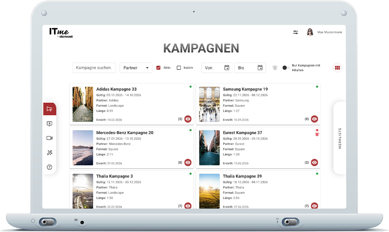Click "Erstellt: 27.06.2026" text

236,207
